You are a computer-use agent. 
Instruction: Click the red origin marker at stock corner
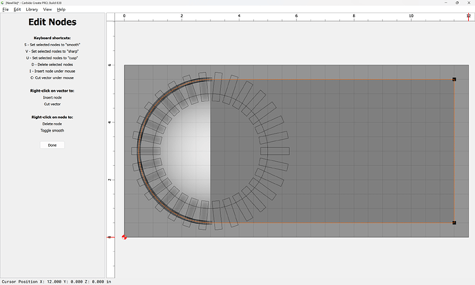coord(125,237)
